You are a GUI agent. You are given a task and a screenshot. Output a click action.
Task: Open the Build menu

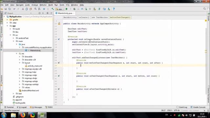(51, 5)
